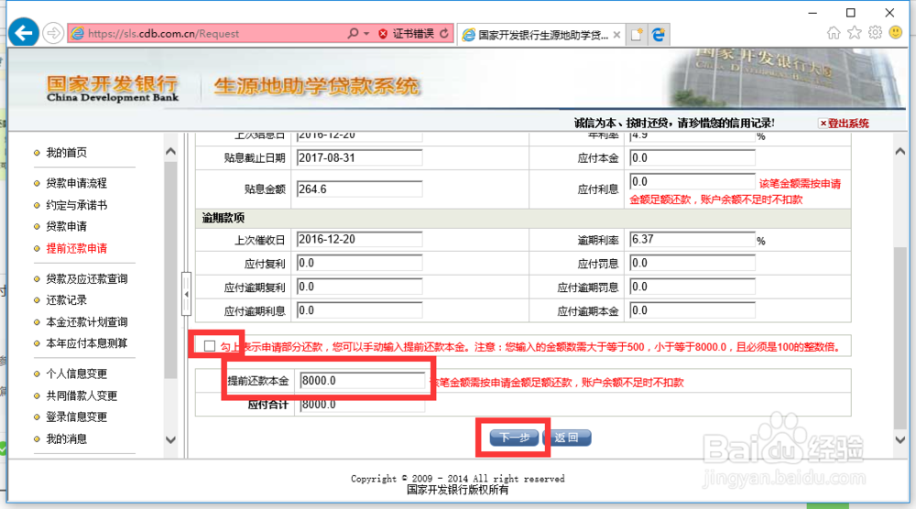Click the smiley feedback icon
Viewport: 916px width, 509px height.
point(896,33)
